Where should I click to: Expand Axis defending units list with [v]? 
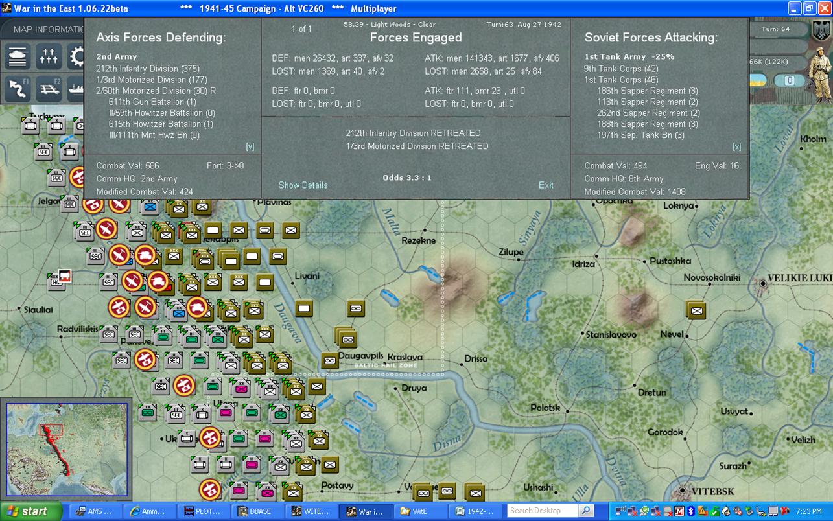coord(250,146)
